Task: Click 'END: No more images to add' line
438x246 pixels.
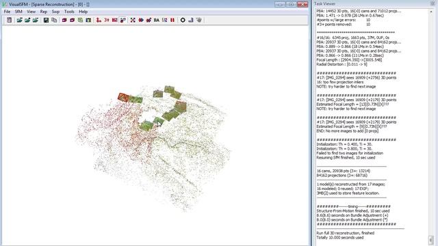Action: (348, 131)
